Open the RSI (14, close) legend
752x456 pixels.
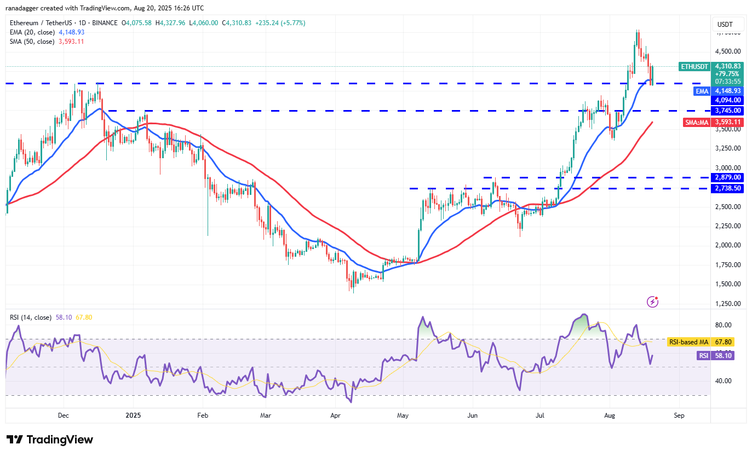tap(31, 318)
